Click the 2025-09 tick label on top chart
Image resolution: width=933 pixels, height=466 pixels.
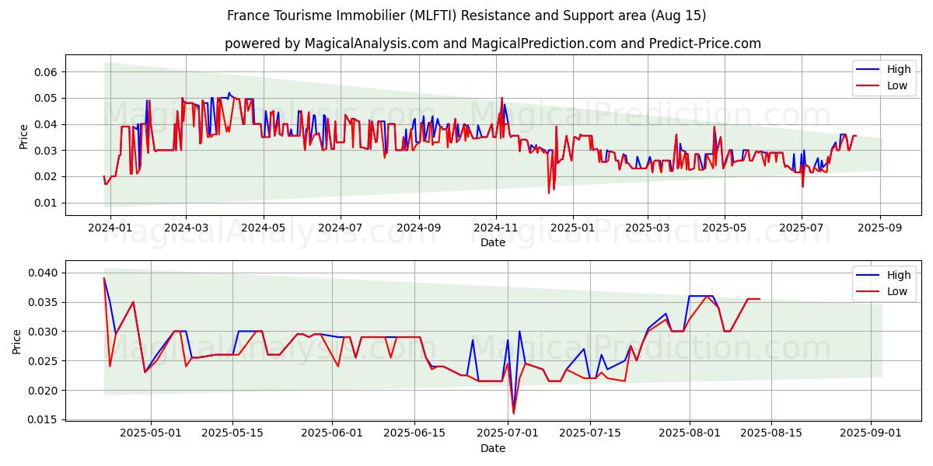coord(880,228)
